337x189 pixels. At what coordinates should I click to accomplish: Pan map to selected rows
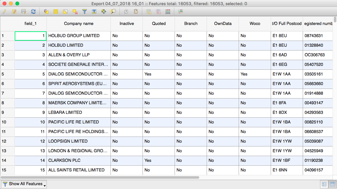tap(103, 12)
